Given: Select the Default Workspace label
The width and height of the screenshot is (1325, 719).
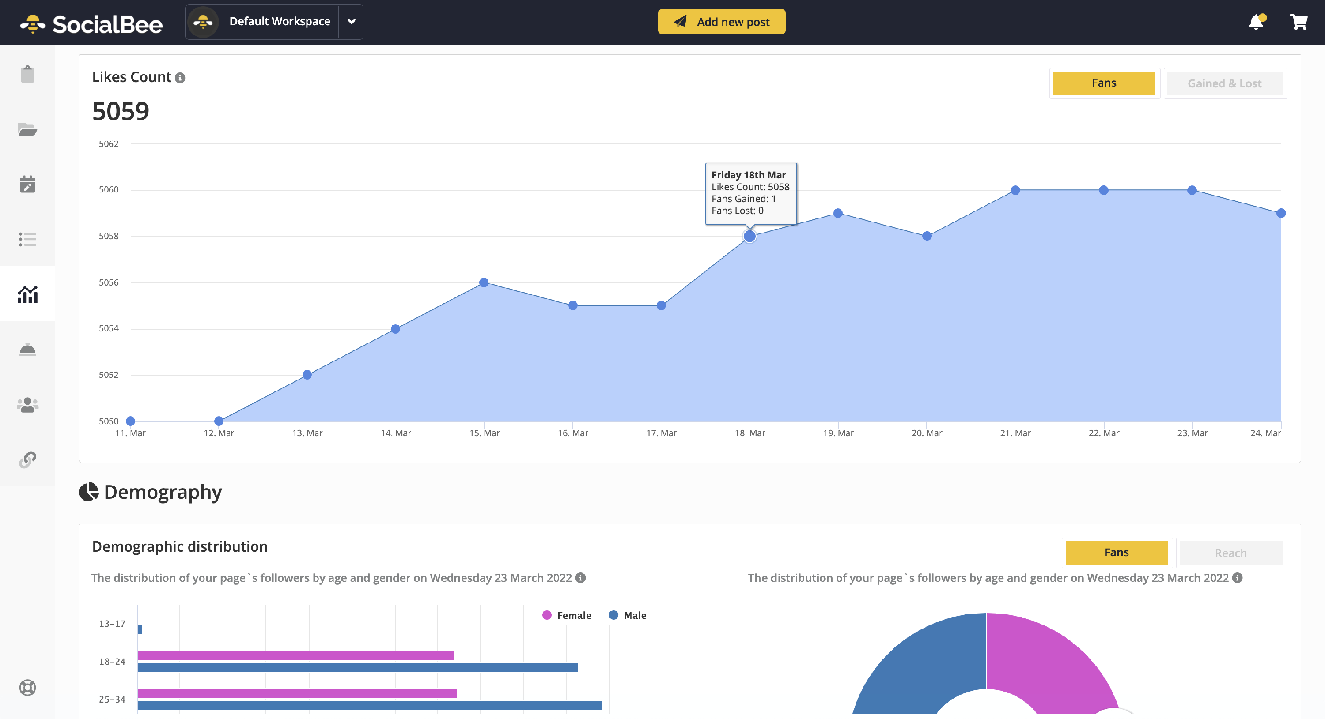Looking at the screenshot, I should [x=280, y=21].
